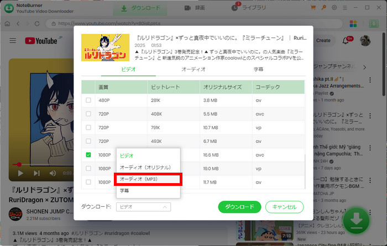The width and height of the screenshot is (387, 246).
Task: Check the 720P 493K row checkbox
Action: click(x=88, y=141)
